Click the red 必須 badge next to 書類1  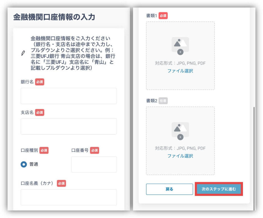[x=163, y=16]
